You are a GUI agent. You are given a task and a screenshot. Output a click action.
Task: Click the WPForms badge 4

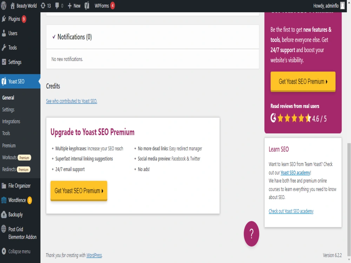(x=113, y=6)
